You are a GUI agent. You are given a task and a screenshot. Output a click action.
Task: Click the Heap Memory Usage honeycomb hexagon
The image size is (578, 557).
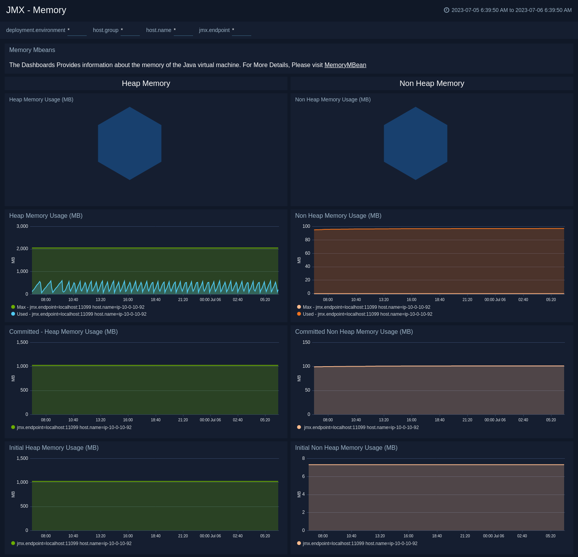(x=130, y=143)
